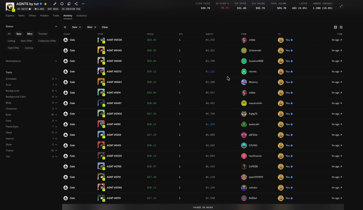Image resolution: width=363 pixels, height=210 pixels.
Task: Collapse the filter sidebar with double-chevron
Action: pyautogui.click(x=65, y=27)
